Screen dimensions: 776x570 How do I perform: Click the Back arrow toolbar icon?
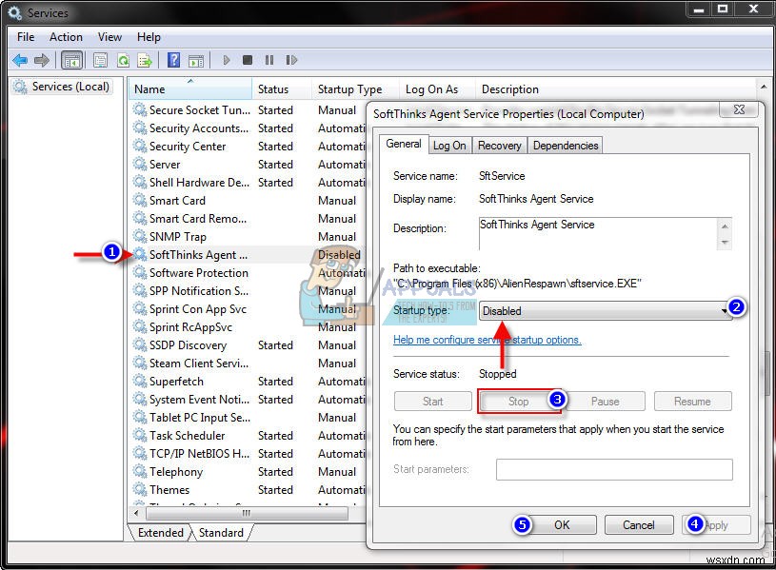(20, 60)
